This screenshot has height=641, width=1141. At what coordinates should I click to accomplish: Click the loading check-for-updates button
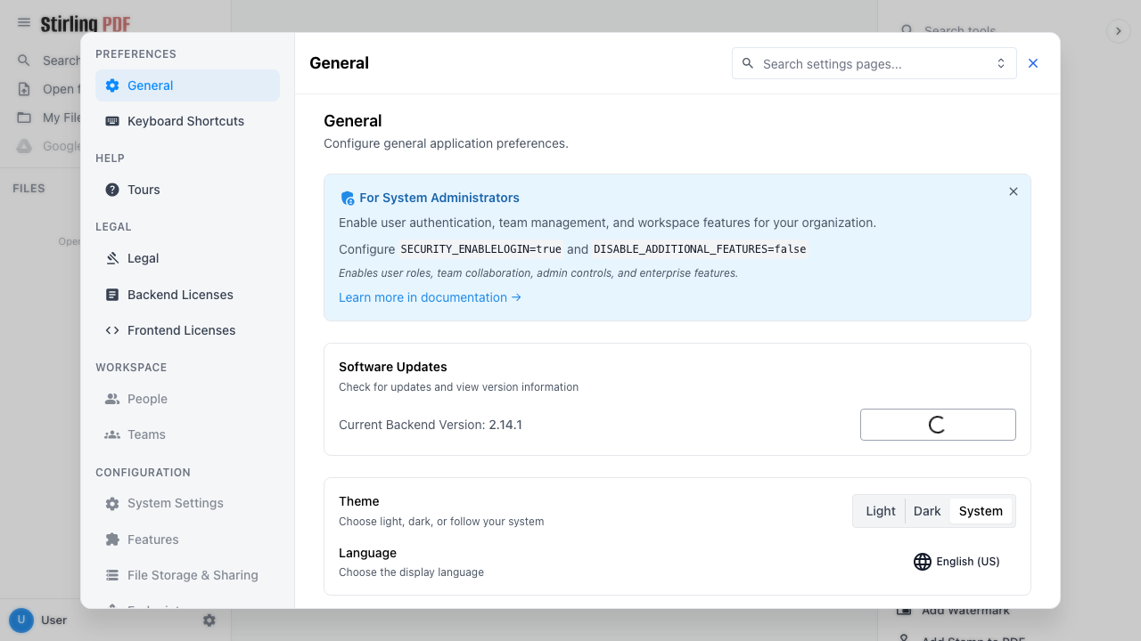938,425
